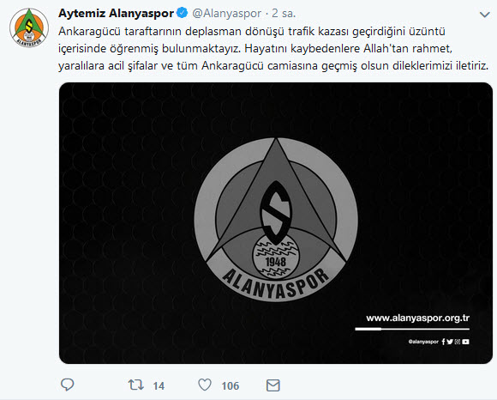The height and width of the screenshot is (400, 497).
Task: Reply to the tweet via the speech bubble icon
Action: tap(67, 385)
